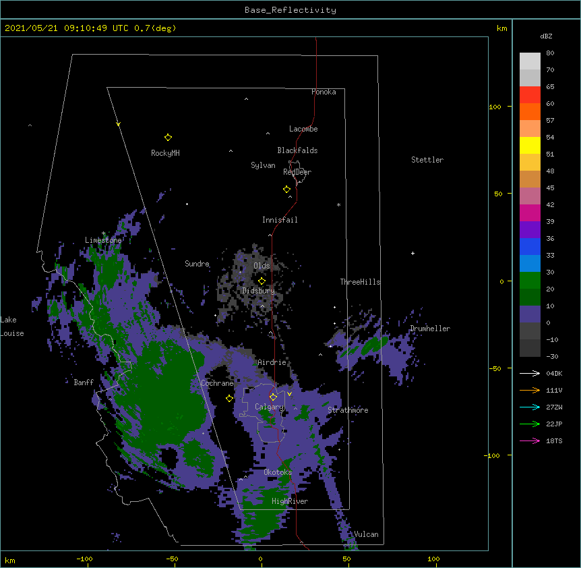Click the RockyMH station diamond marker
This screenshot has height=568, width=581.
click(168, 138)
